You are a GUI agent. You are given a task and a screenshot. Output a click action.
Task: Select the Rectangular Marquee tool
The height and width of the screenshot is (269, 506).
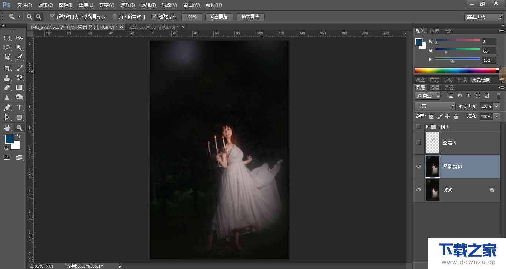coord(7,38)
